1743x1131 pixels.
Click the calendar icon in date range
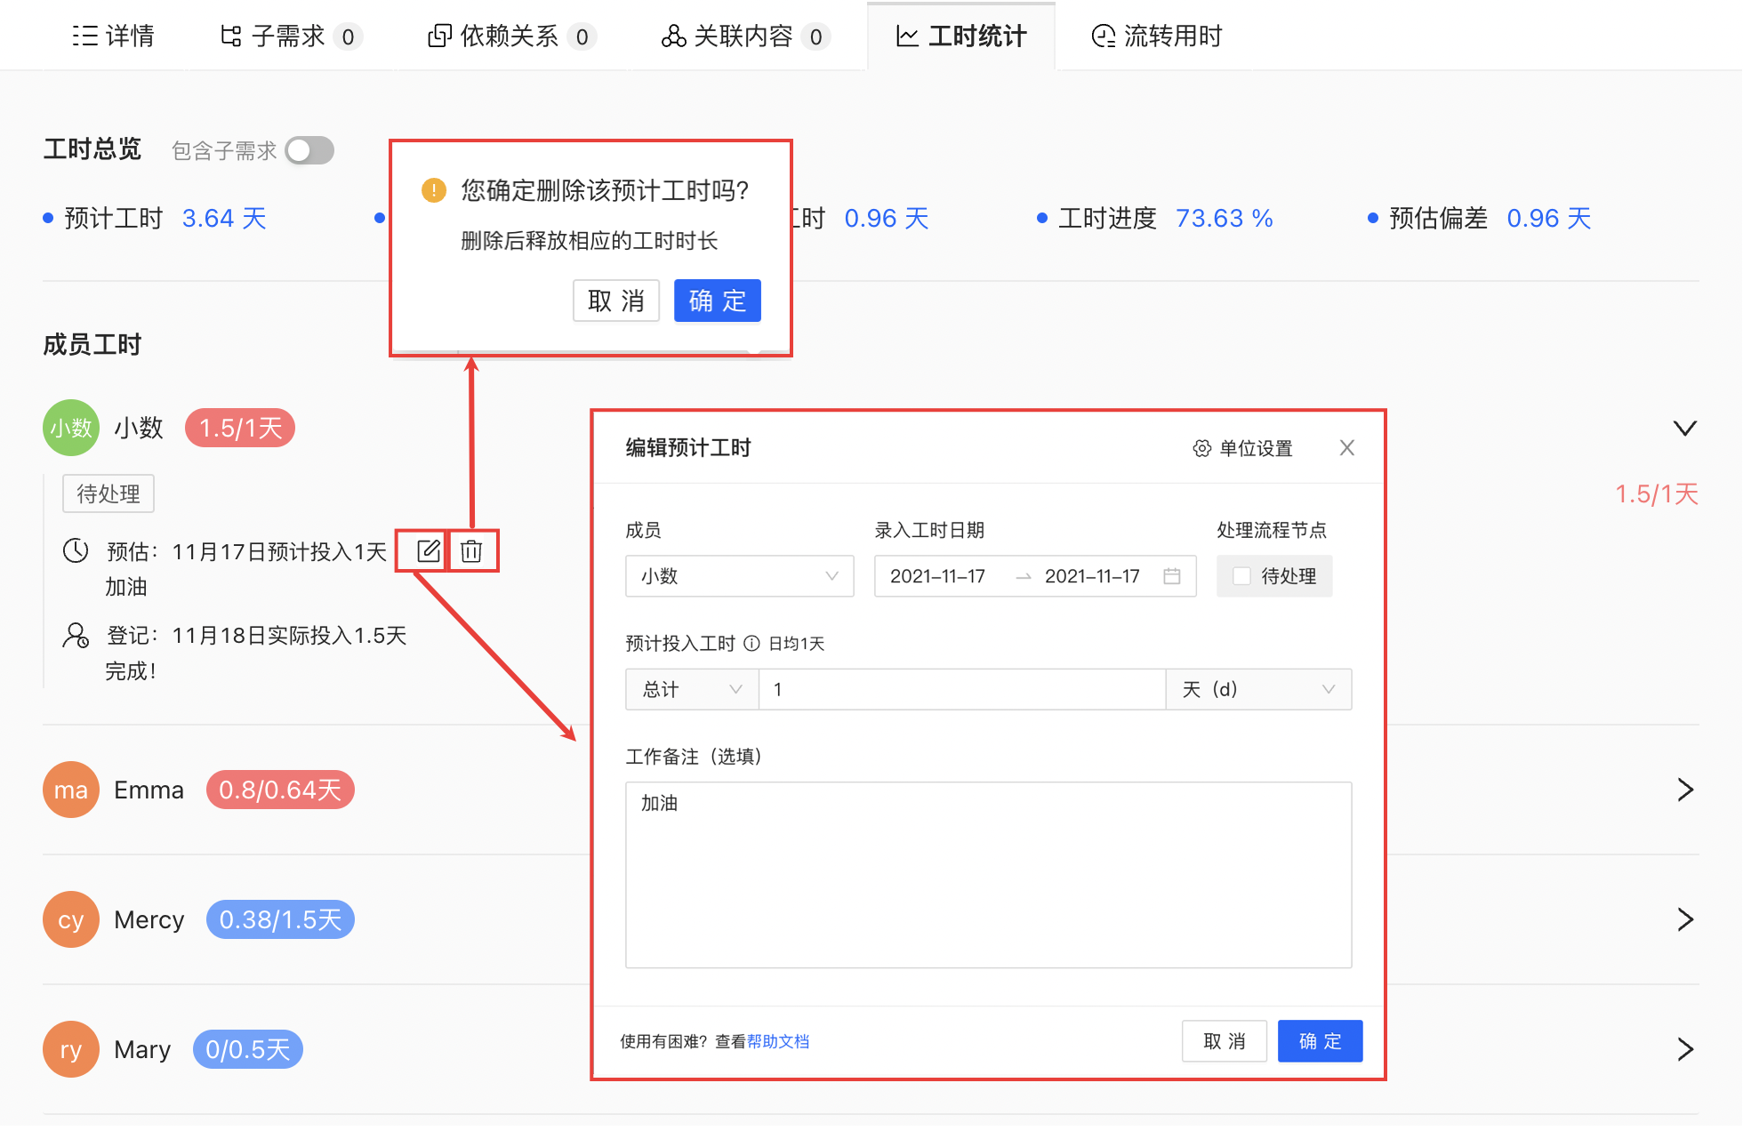pos(1172,576)
